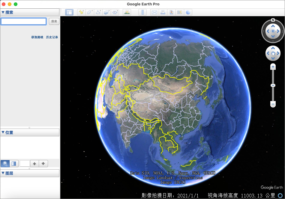Tilt view up on look joystick

point(273,26)
